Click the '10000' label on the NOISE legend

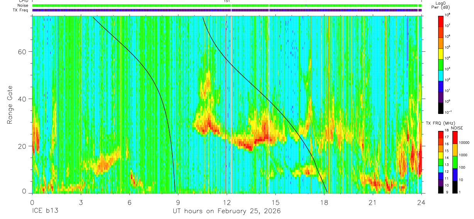click(x=465, y=143)
